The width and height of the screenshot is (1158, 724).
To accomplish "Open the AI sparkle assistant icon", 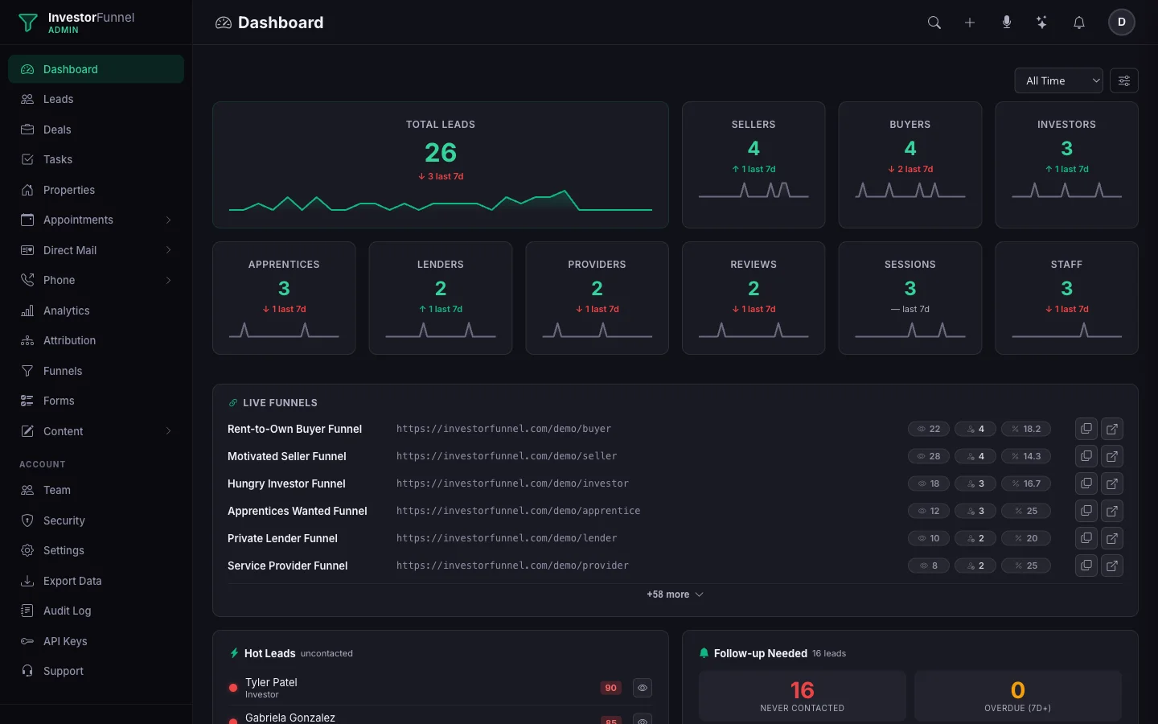I will (1041, 23).
